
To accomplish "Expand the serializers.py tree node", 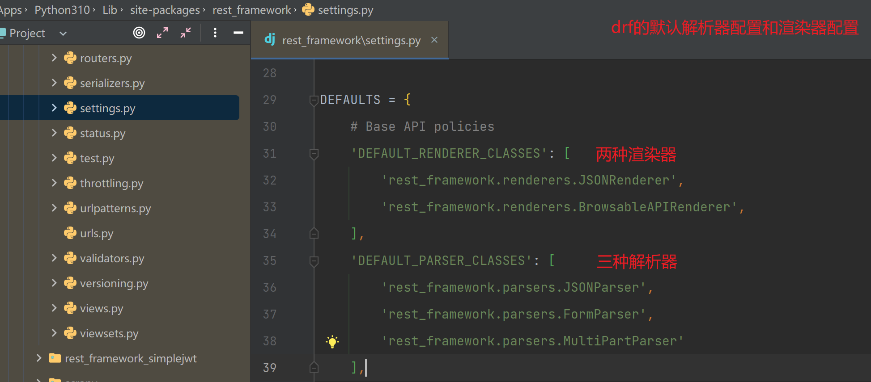I will (x=54, y=83).
